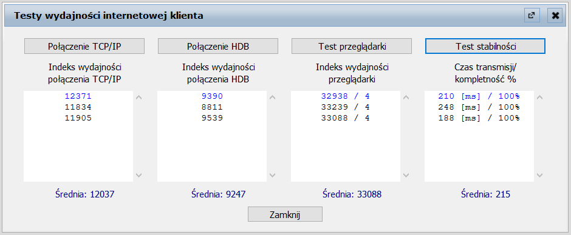The image size is (571, 235).
Task: Click the Średnia: 215 average value
Action: 485,194
